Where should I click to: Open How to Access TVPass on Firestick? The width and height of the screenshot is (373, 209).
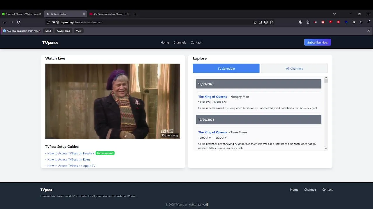(71, 153)
